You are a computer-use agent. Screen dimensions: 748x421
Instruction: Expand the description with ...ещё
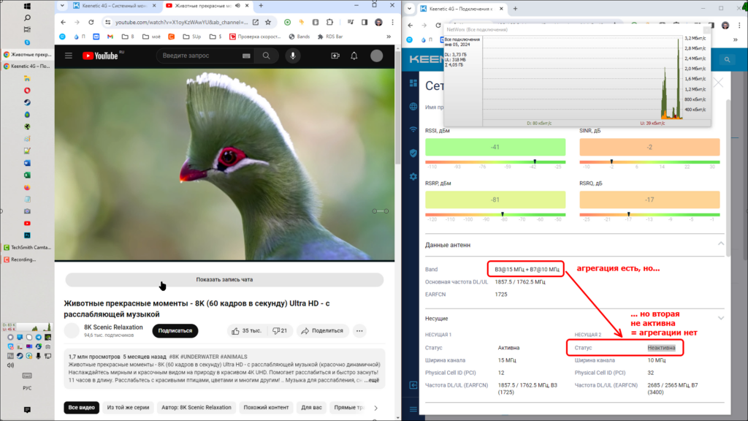click(372, 380)
